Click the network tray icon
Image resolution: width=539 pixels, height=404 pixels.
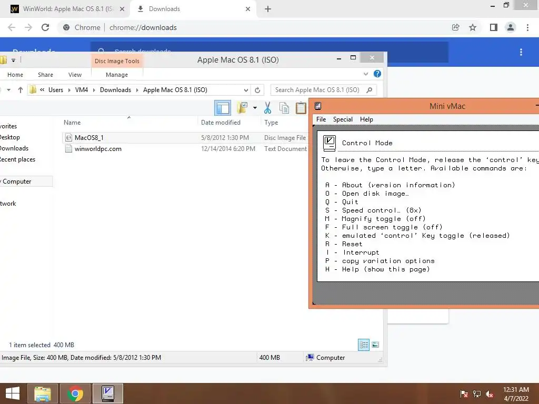pyautogui.click(x=477, y=393)
